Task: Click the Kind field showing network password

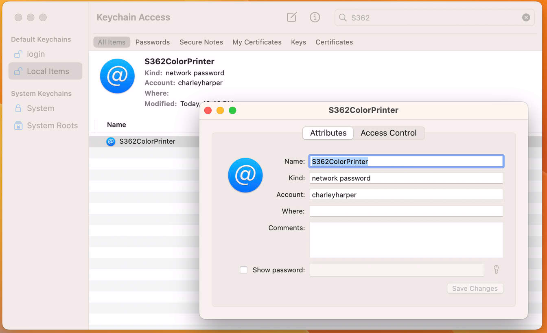Action: pos(406,178)
